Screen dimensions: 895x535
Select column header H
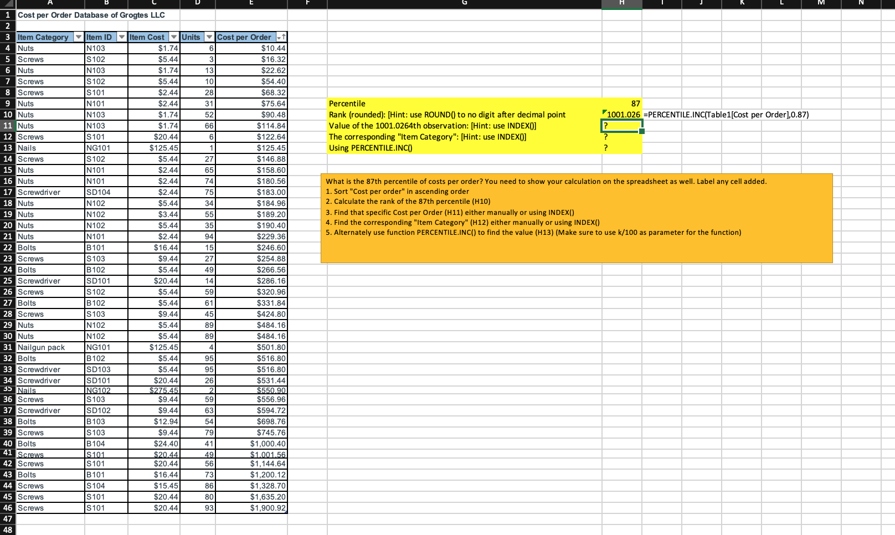click(622, 3)
